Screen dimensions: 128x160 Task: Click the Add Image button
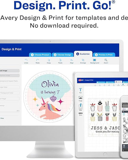[x=10, y=71]
